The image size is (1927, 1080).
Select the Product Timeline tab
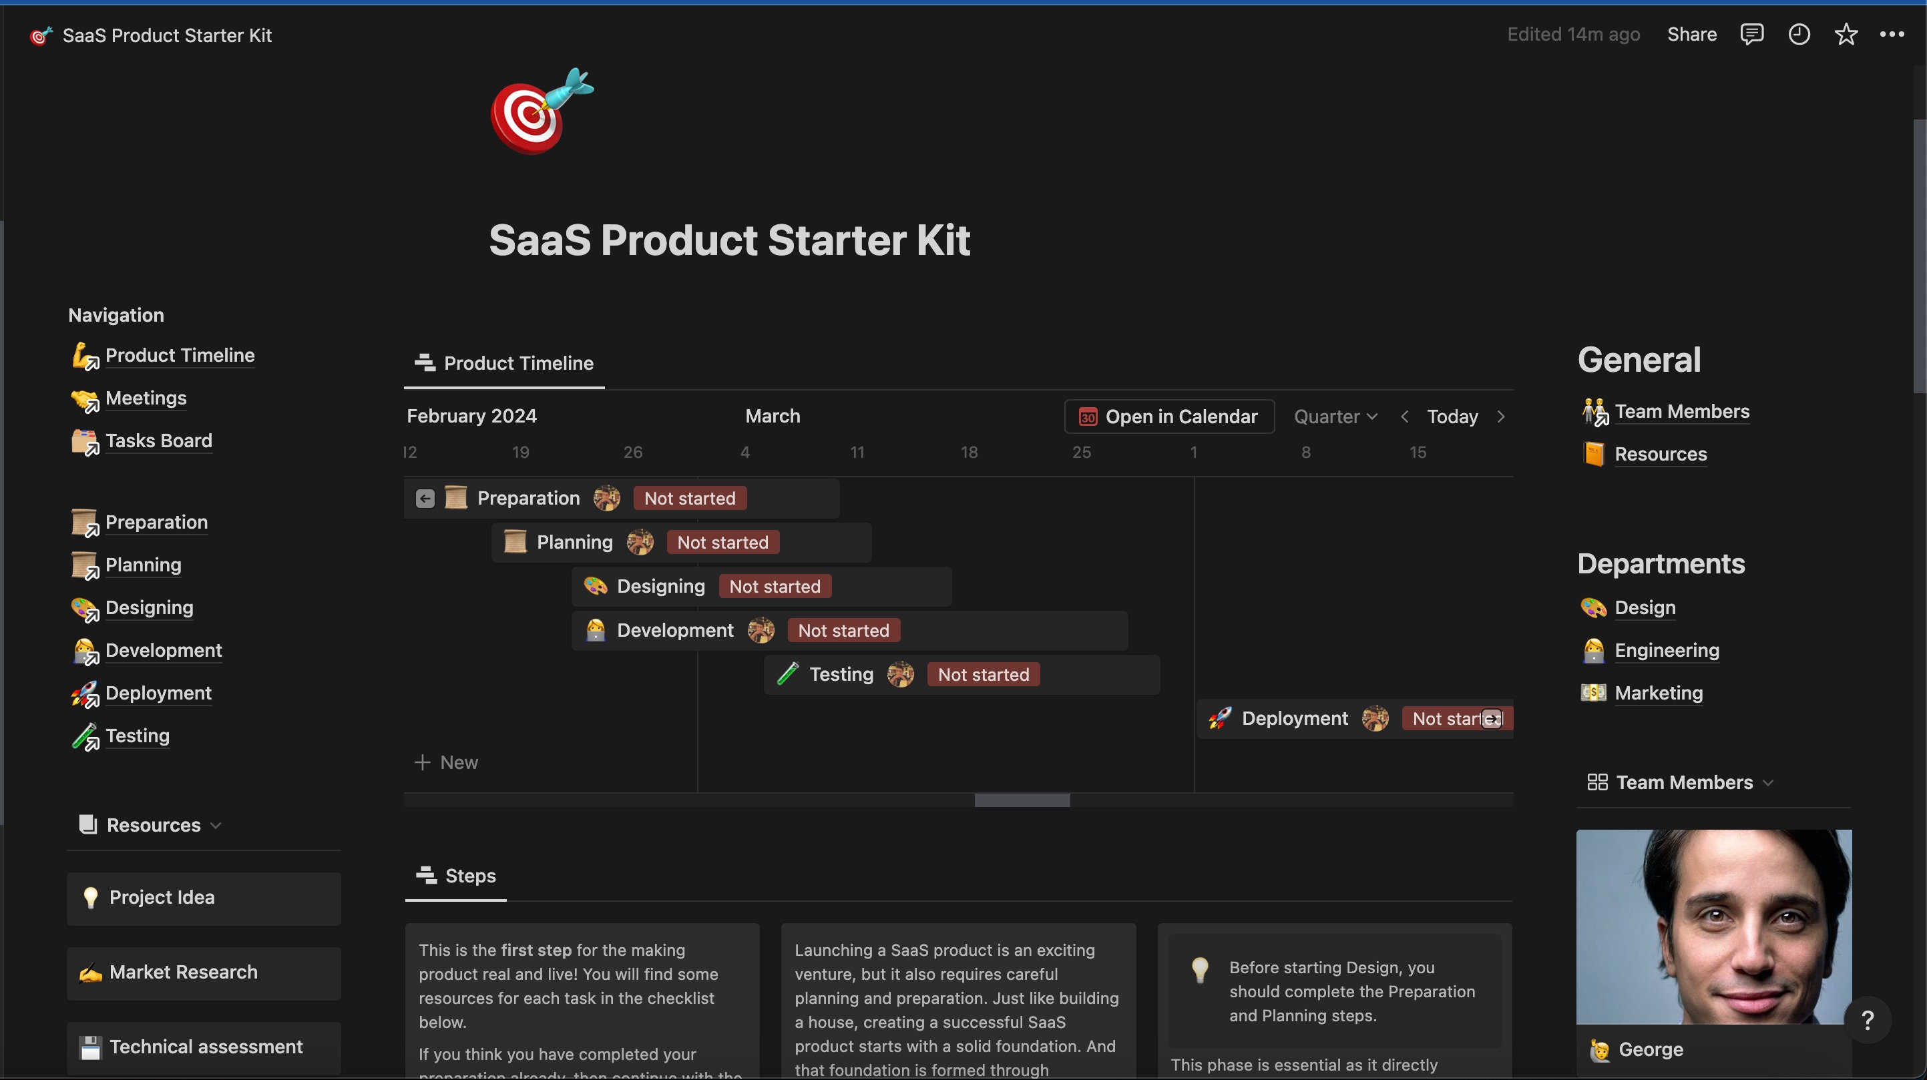(x=503, y=364)
